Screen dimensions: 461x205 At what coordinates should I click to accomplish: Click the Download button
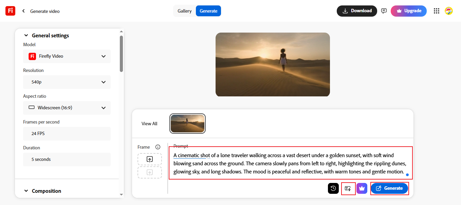pos(357,11)
